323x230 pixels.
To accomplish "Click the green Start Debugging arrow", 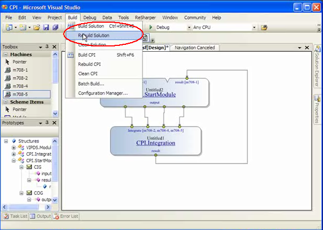I will point(151,27).
